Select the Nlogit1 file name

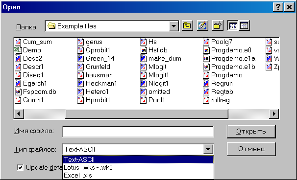158,83
